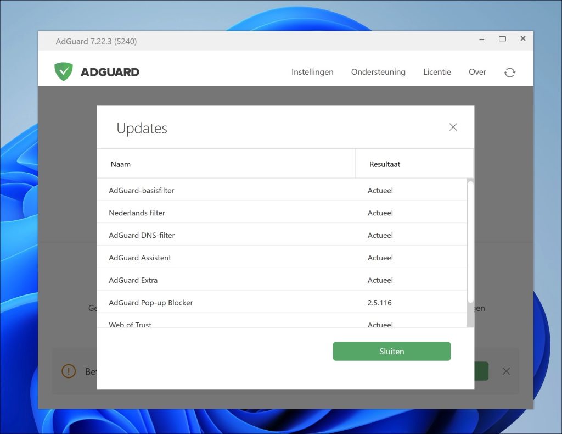562x434 pixels.
Task: Click the green Sluiten button
Action: click(x=391, y=351)
